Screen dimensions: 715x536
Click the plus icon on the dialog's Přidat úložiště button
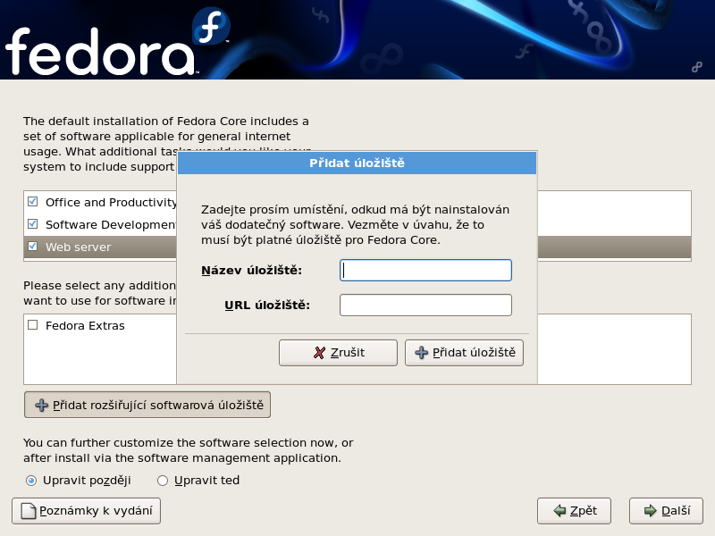[421, 352]
